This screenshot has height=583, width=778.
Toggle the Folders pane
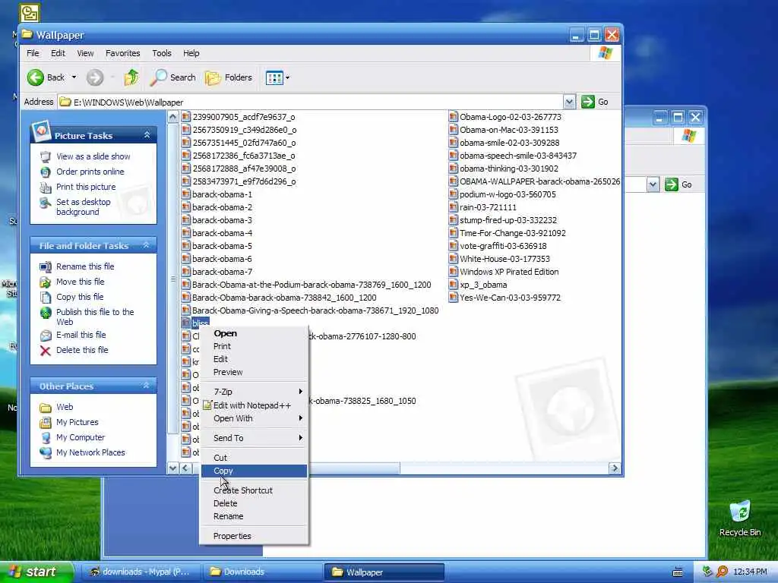[x=229, y=77]
